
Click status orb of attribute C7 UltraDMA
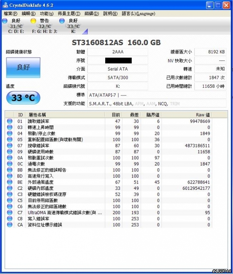click(9, 212)
